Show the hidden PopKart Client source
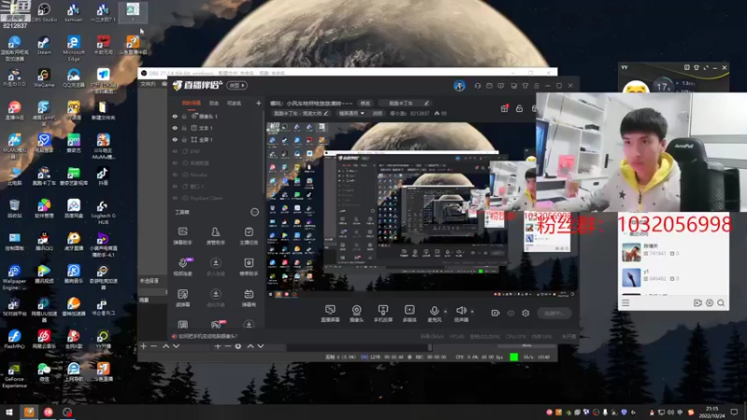Viewport: 747px width, 420px height. pyautogui.click(x=175, y=198)
